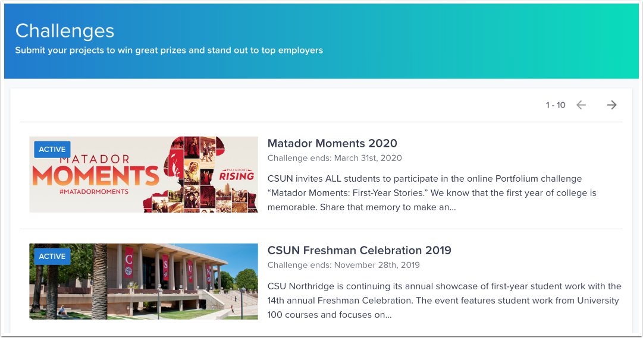Open the Matador Moments 2020 challenge title

point(332,143)
